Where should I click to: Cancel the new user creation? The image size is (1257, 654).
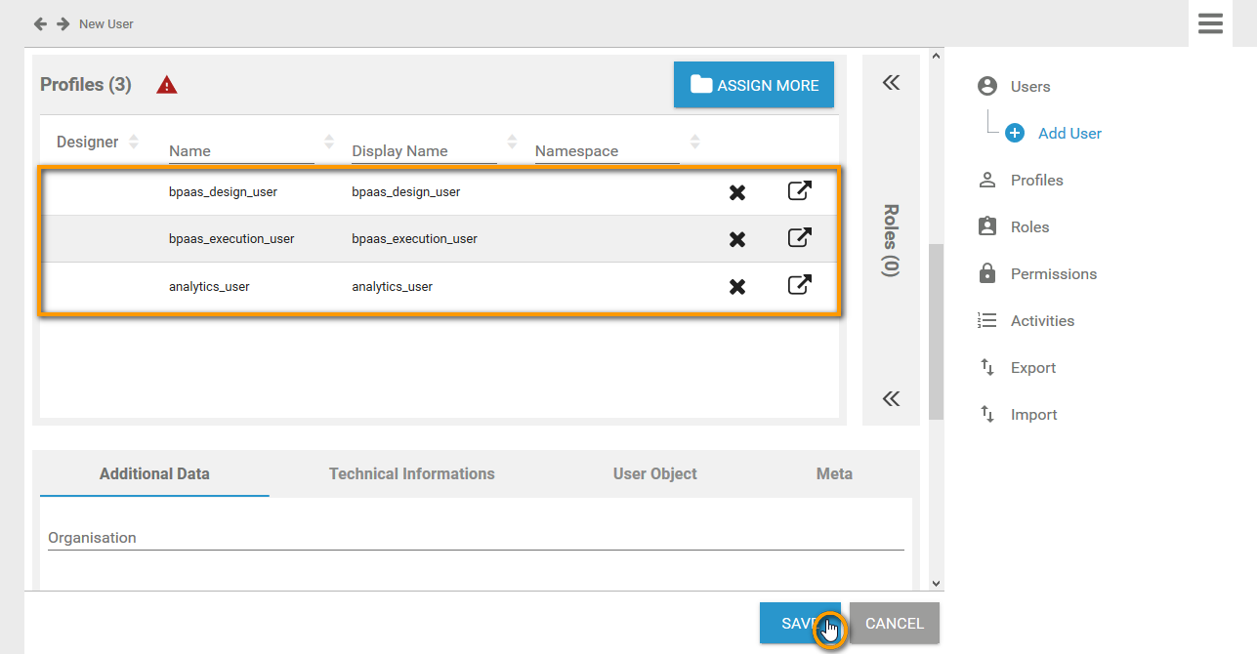894,623
